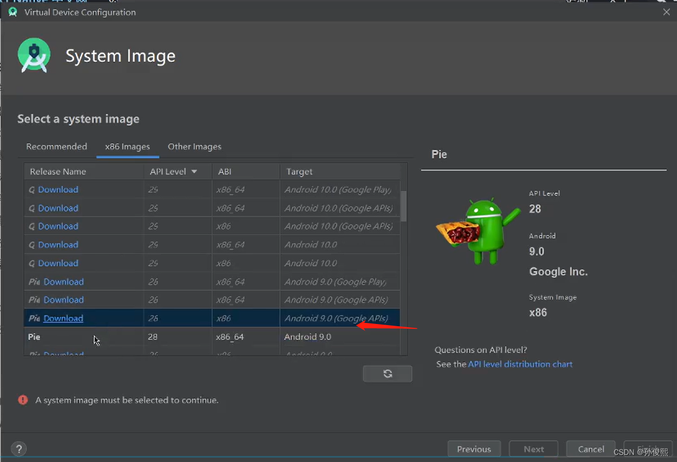Cancel the virtual device configuration
Screen dimensions: 677x462
click(591, 449)
